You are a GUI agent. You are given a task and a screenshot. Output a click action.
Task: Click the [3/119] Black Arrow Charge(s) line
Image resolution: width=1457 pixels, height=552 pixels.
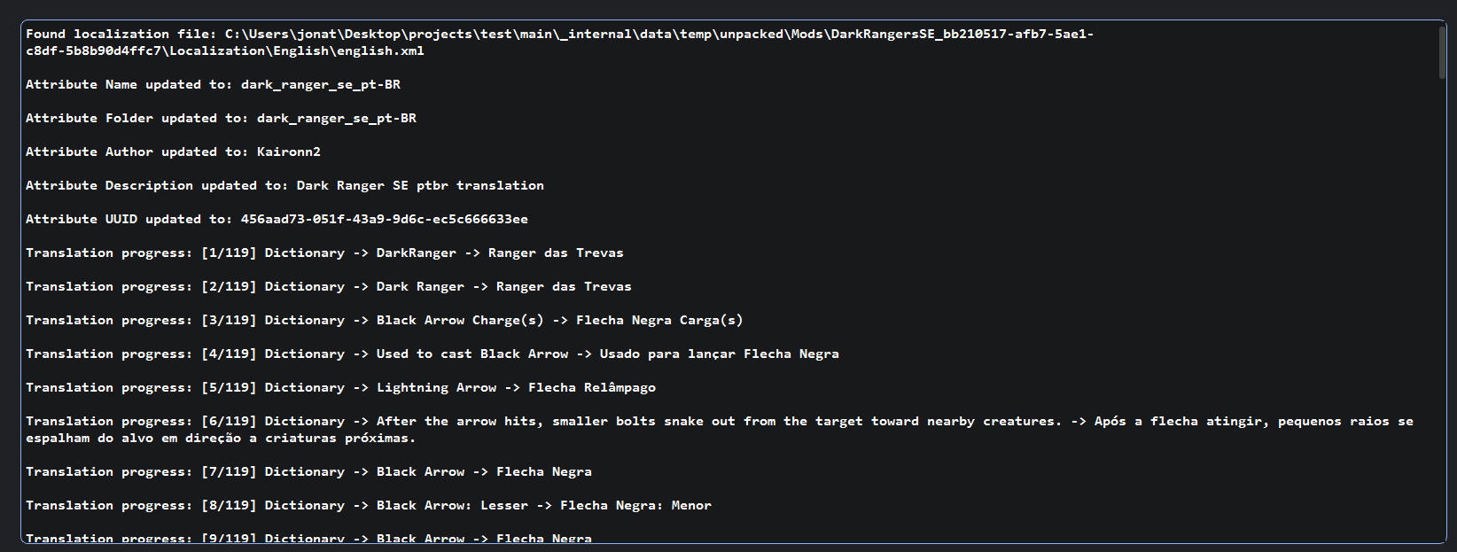[385, 321]
